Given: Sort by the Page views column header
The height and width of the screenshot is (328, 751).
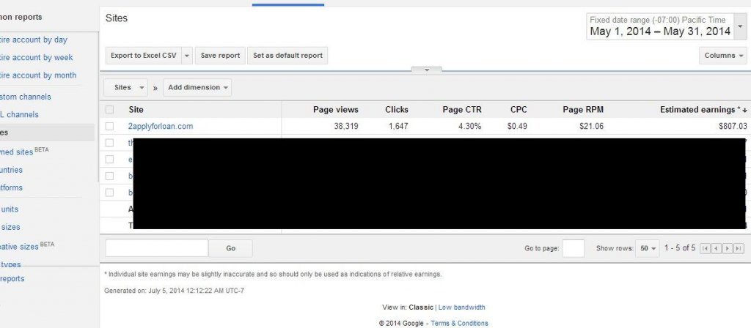Looking at the screenshot, I should tap(336, 110).
